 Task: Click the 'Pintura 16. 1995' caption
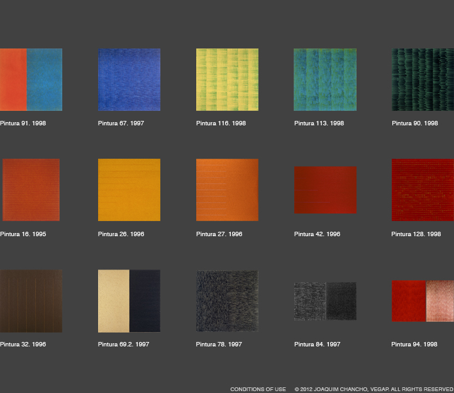pyautogui.click(x=23, y=234)
